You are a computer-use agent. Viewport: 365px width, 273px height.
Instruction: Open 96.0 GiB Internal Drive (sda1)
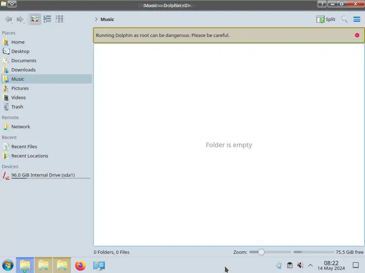(46, 176)
